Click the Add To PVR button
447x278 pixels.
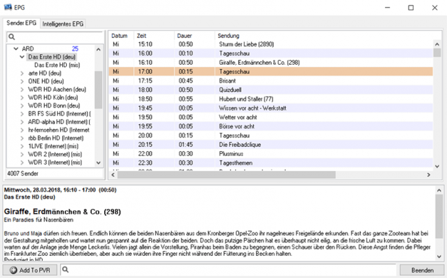30,270
